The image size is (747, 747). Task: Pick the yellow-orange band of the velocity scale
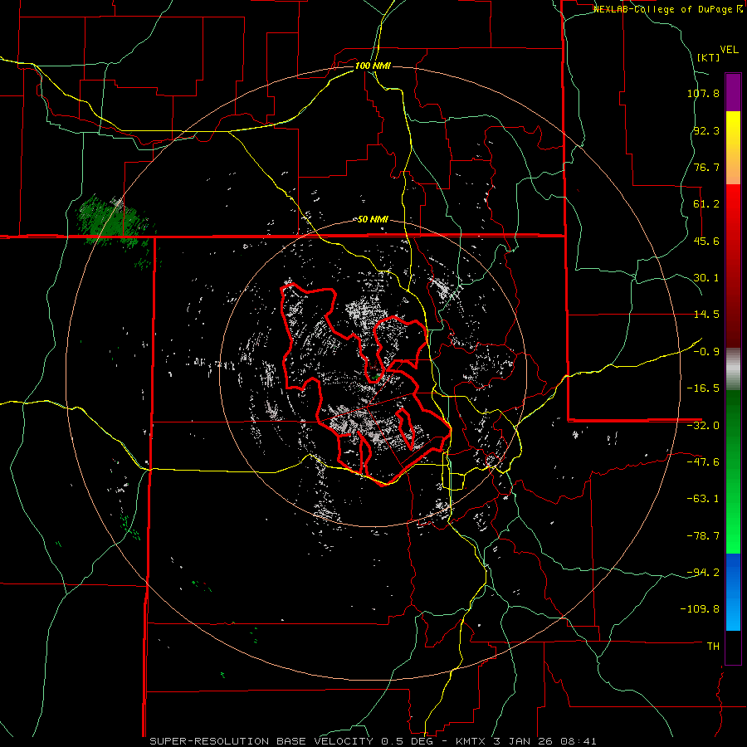(733, 148)
